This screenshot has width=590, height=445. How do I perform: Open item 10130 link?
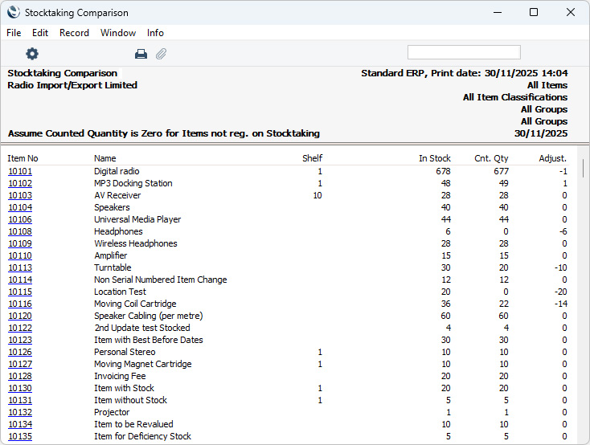click(20, 388)
